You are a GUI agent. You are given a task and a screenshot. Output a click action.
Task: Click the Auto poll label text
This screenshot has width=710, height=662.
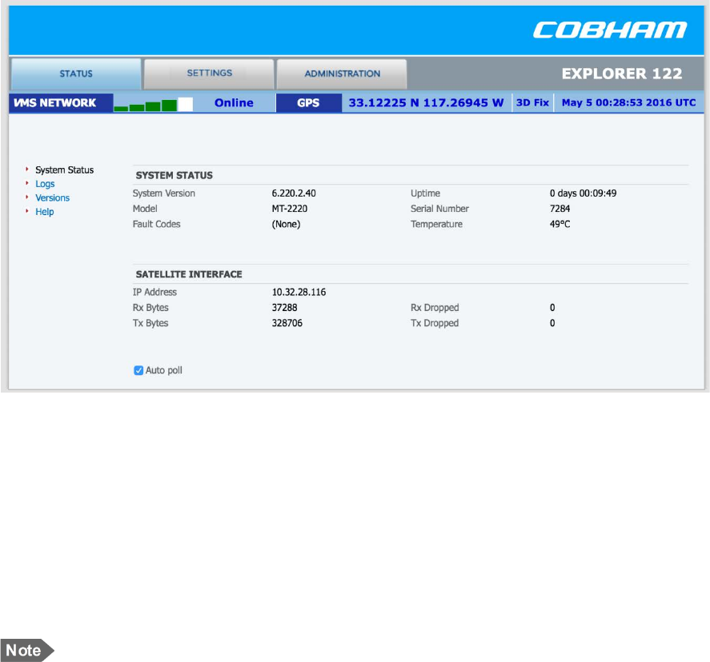pyautogui.click(x=164, y=370)
